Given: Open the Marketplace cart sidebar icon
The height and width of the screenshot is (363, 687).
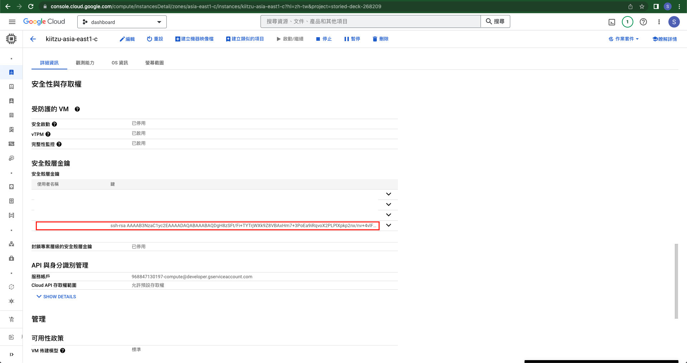Looking at the screenshot, I should coord(11,319).
